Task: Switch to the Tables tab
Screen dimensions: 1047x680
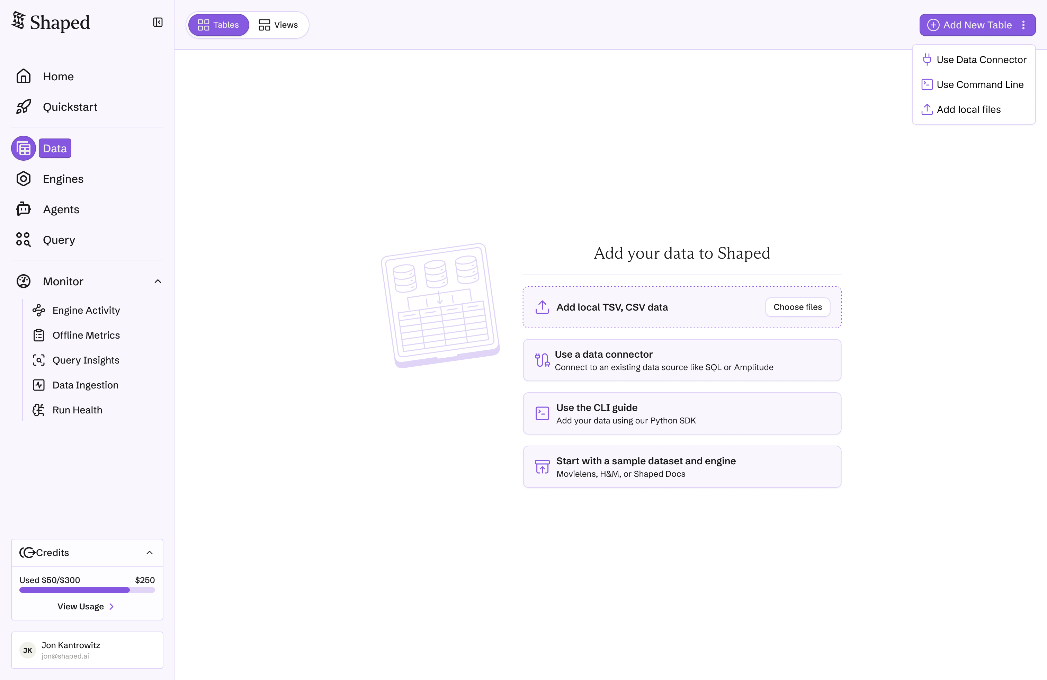Action: (218, 25)
